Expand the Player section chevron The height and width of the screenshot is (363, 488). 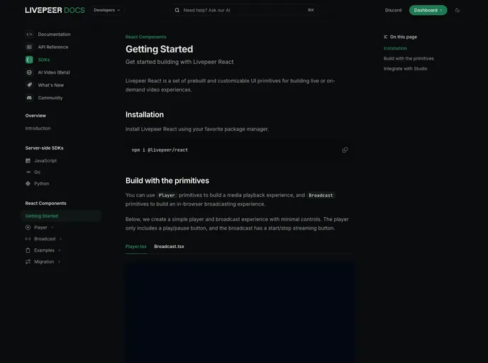52,228
